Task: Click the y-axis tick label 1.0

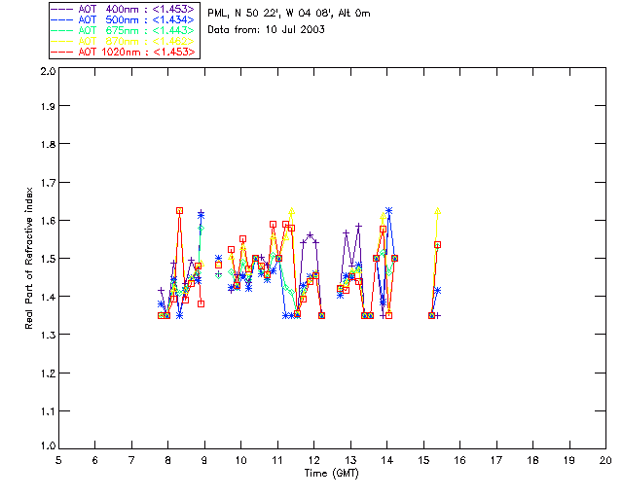Action: pos(48,445)
